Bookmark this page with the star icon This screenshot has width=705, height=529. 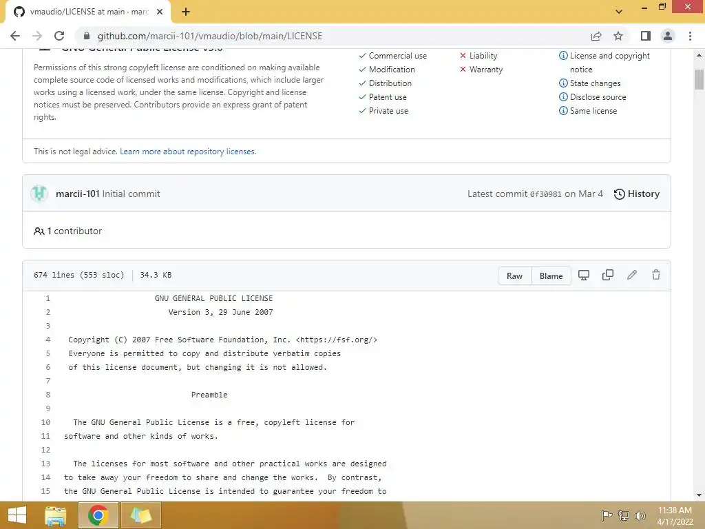(x=618, y=36)
